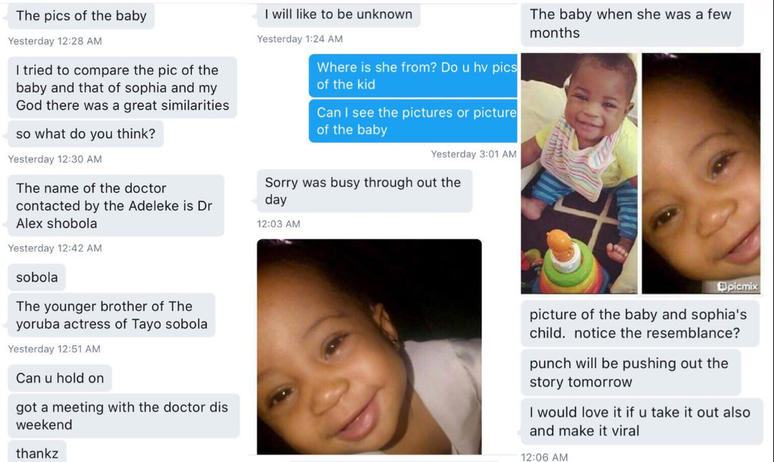Select the 'Can u hold on' message
This screenshot has height=462, width=774.
(59, 378)
